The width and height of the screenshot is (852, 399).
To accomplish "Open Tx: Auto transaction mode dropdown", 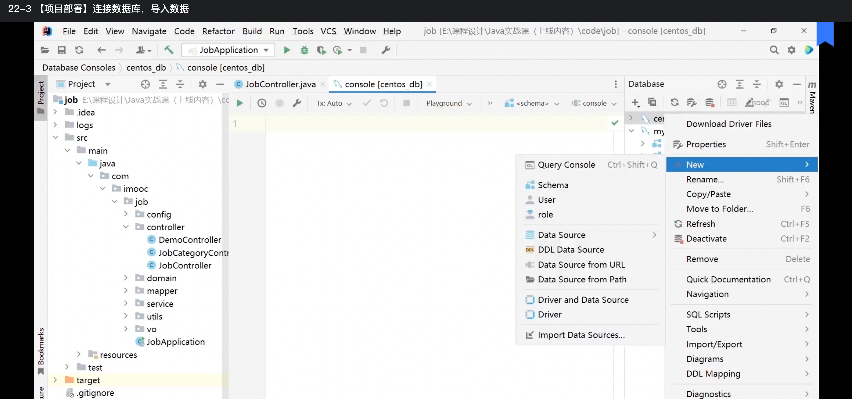I will tap(334, 104).
